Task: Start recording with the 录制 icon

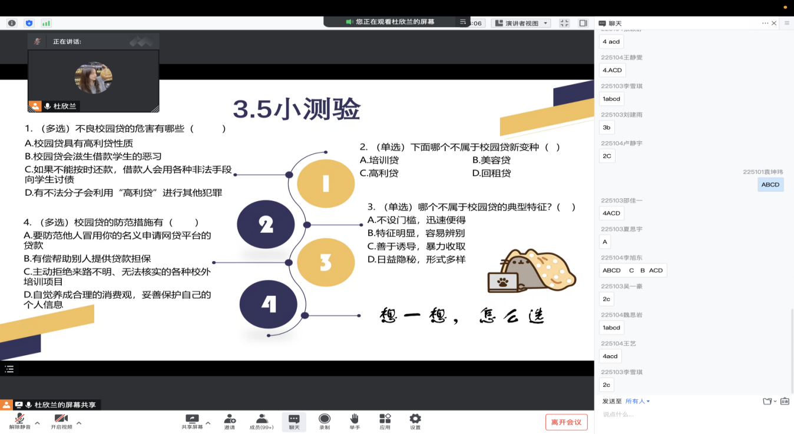Action: tap(325, 420)
